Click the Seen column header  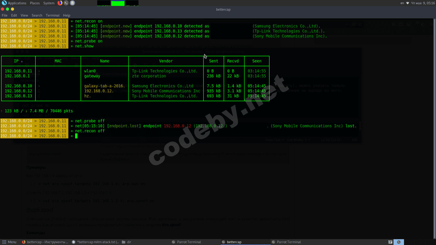tap(257, 61)
